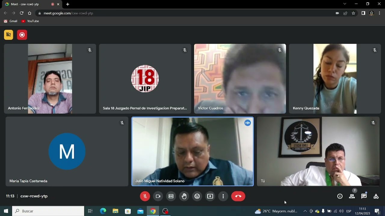This screenshot has height=216, width=385.
Task: Select Victor Cuadros's video tile
Action: [240, 79]
